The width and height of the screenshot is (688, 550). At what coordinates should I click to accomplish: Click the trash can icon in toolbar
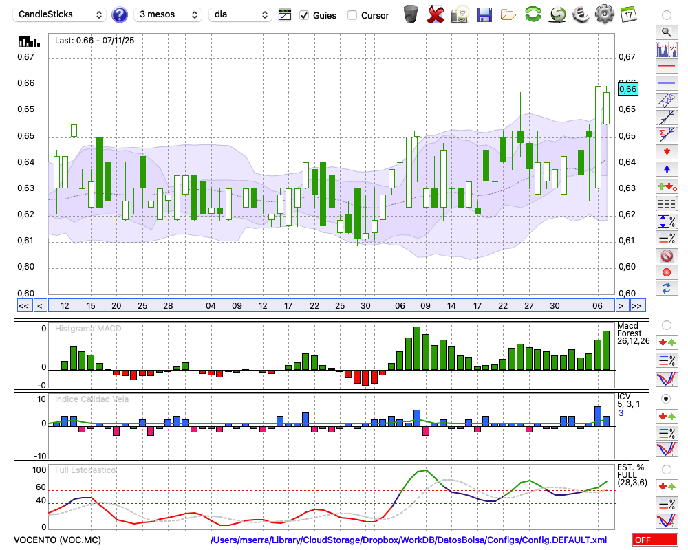(x=411, y=14)
